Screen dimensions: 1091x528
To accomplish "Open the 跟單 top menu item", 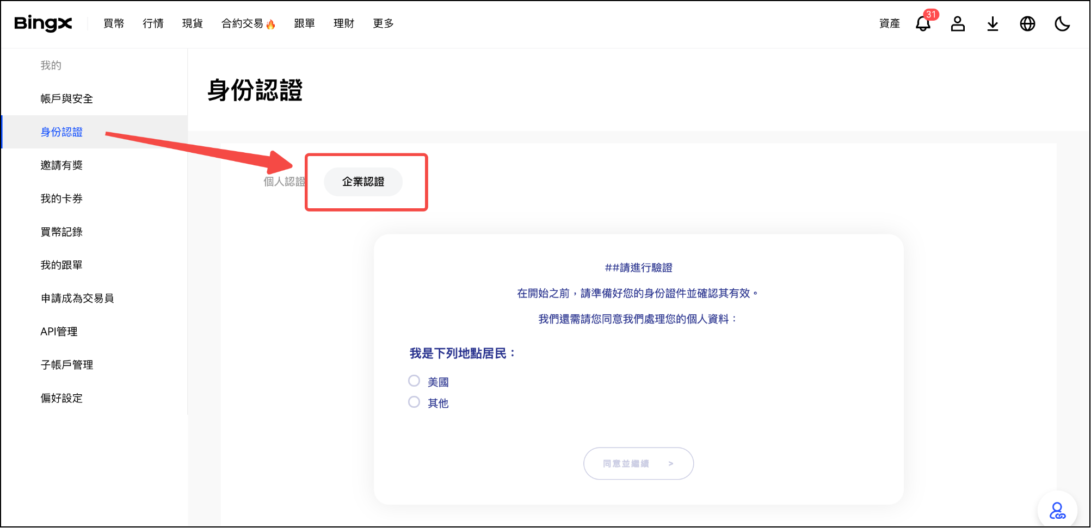I will (304, 23).
